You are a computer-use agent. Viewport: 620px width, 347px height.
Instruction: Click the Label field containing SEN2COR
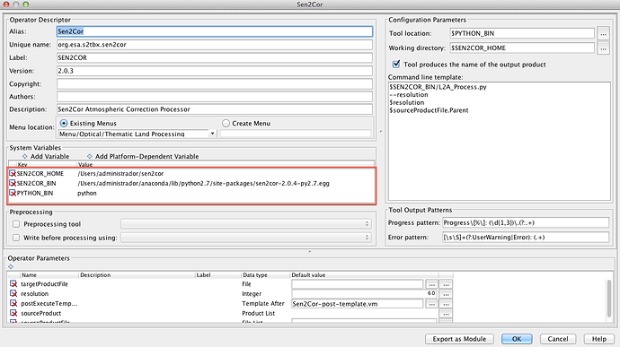(215, 57)
